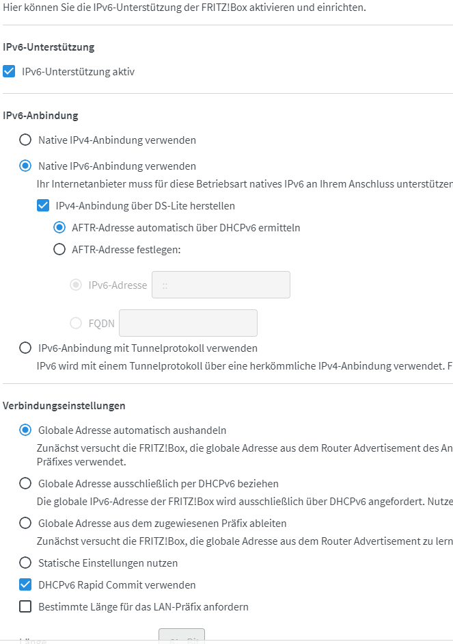
Task: Choose the IPv6-Adresse radio option
Action: tap(76, 285)
